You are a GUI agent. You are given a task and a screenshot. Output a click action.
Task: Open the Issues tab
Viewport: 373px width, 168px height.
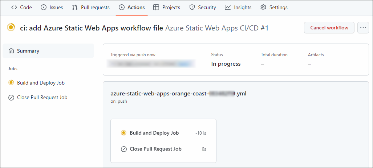(x=52, y=8)
